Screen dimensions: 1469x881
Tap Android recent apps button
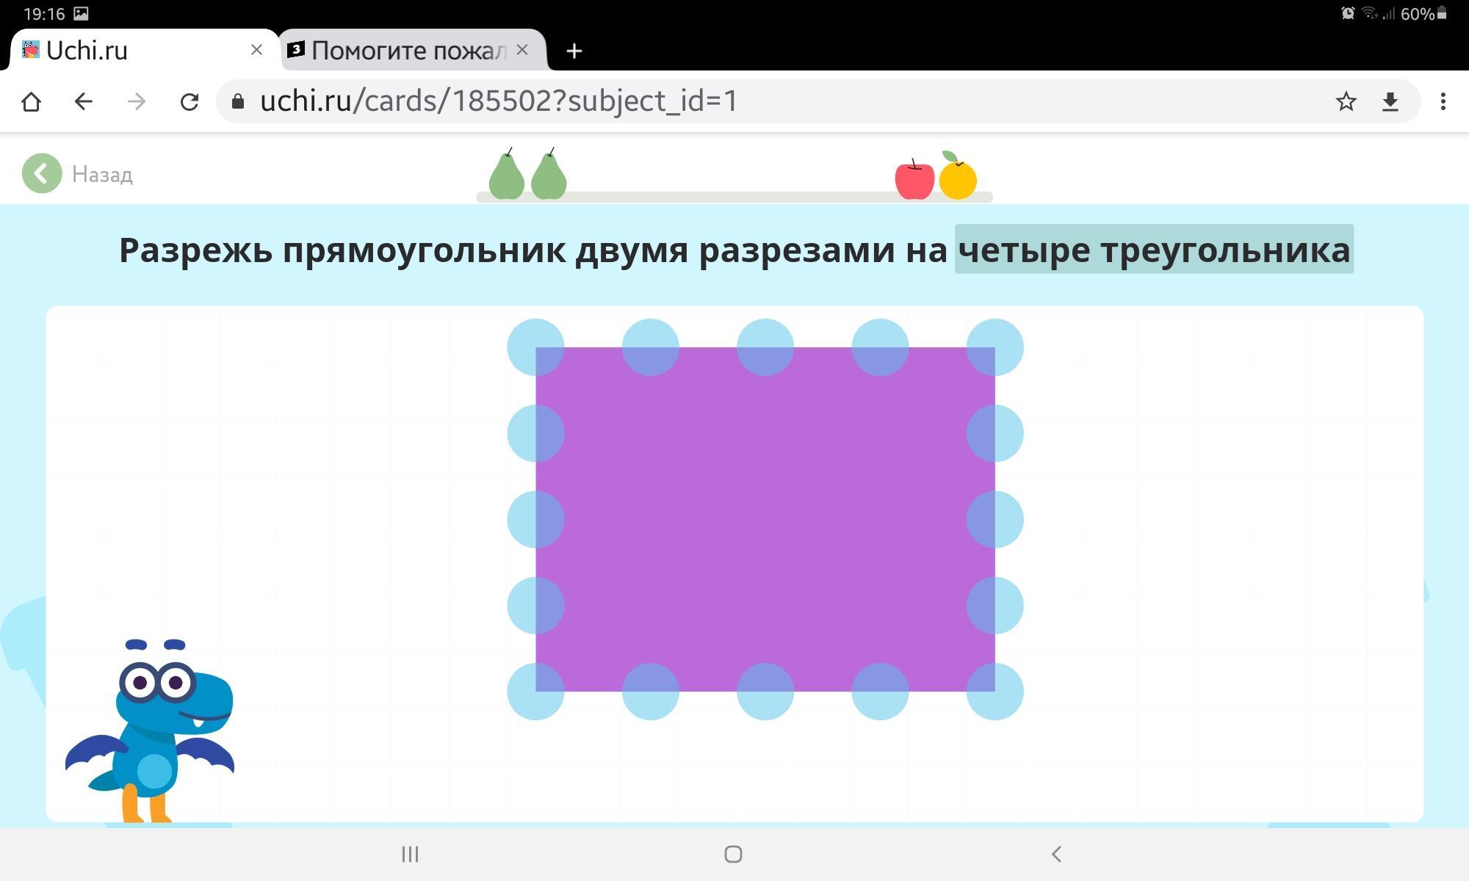[410, 854]
